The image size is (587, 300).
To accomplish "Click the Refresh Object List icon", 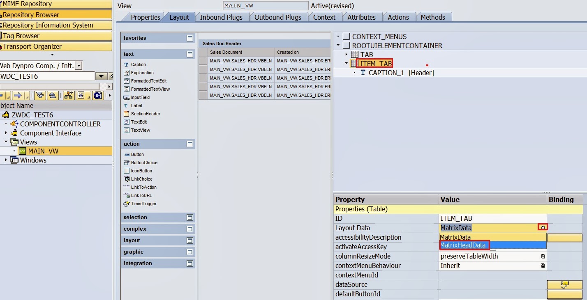I will coord(97,96).
